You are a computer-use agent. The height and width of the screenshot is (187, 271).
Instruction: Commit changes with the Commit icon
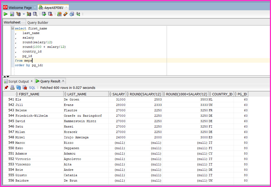pos(44,14)
